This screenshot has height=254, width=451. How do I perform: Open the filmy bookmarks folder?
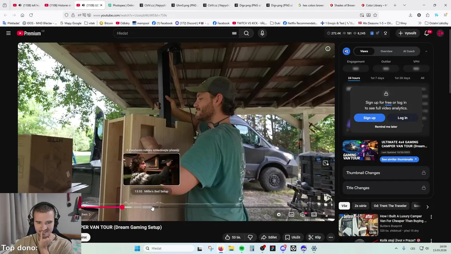pyautogui.click(x=401, y=23)
